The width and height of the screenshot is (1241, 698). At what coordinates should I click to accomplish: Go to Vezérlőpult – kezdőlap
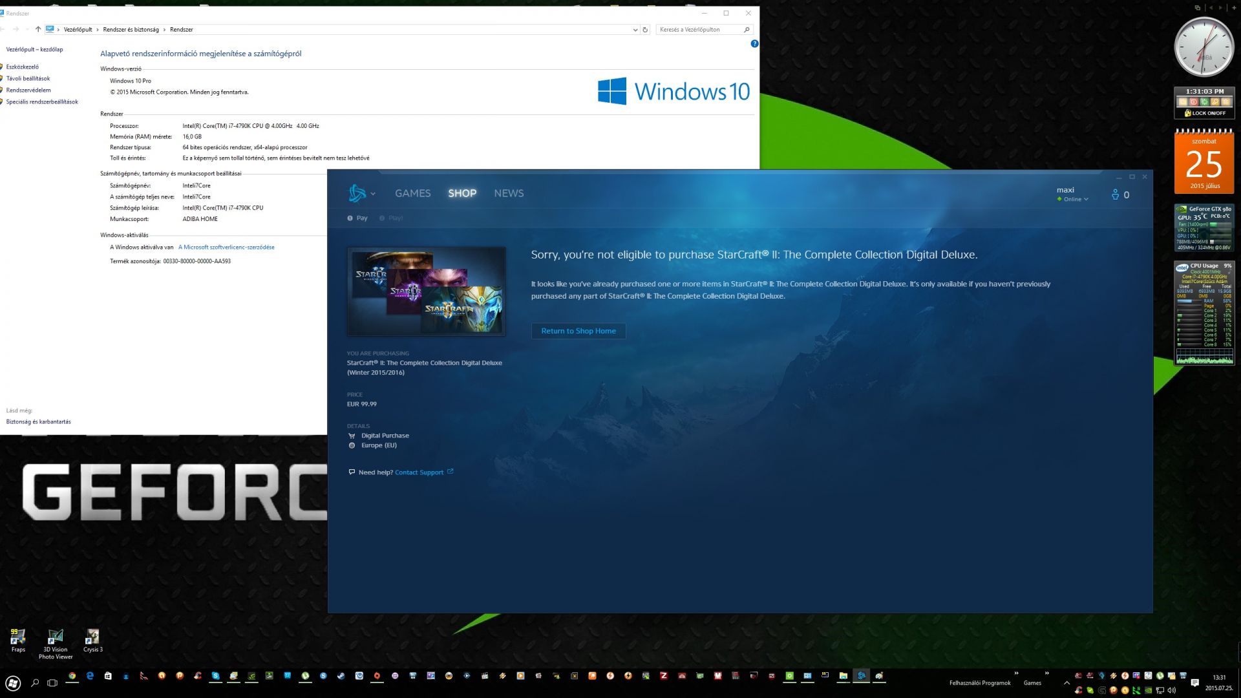(x=34, y=49)
